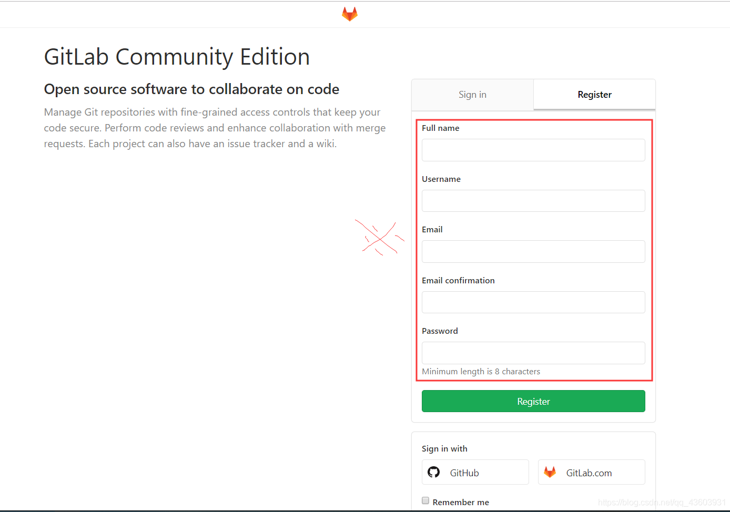Click the 'Manage Git repositories' description paragraph
The image size is (730, 512).
(215, 128)
